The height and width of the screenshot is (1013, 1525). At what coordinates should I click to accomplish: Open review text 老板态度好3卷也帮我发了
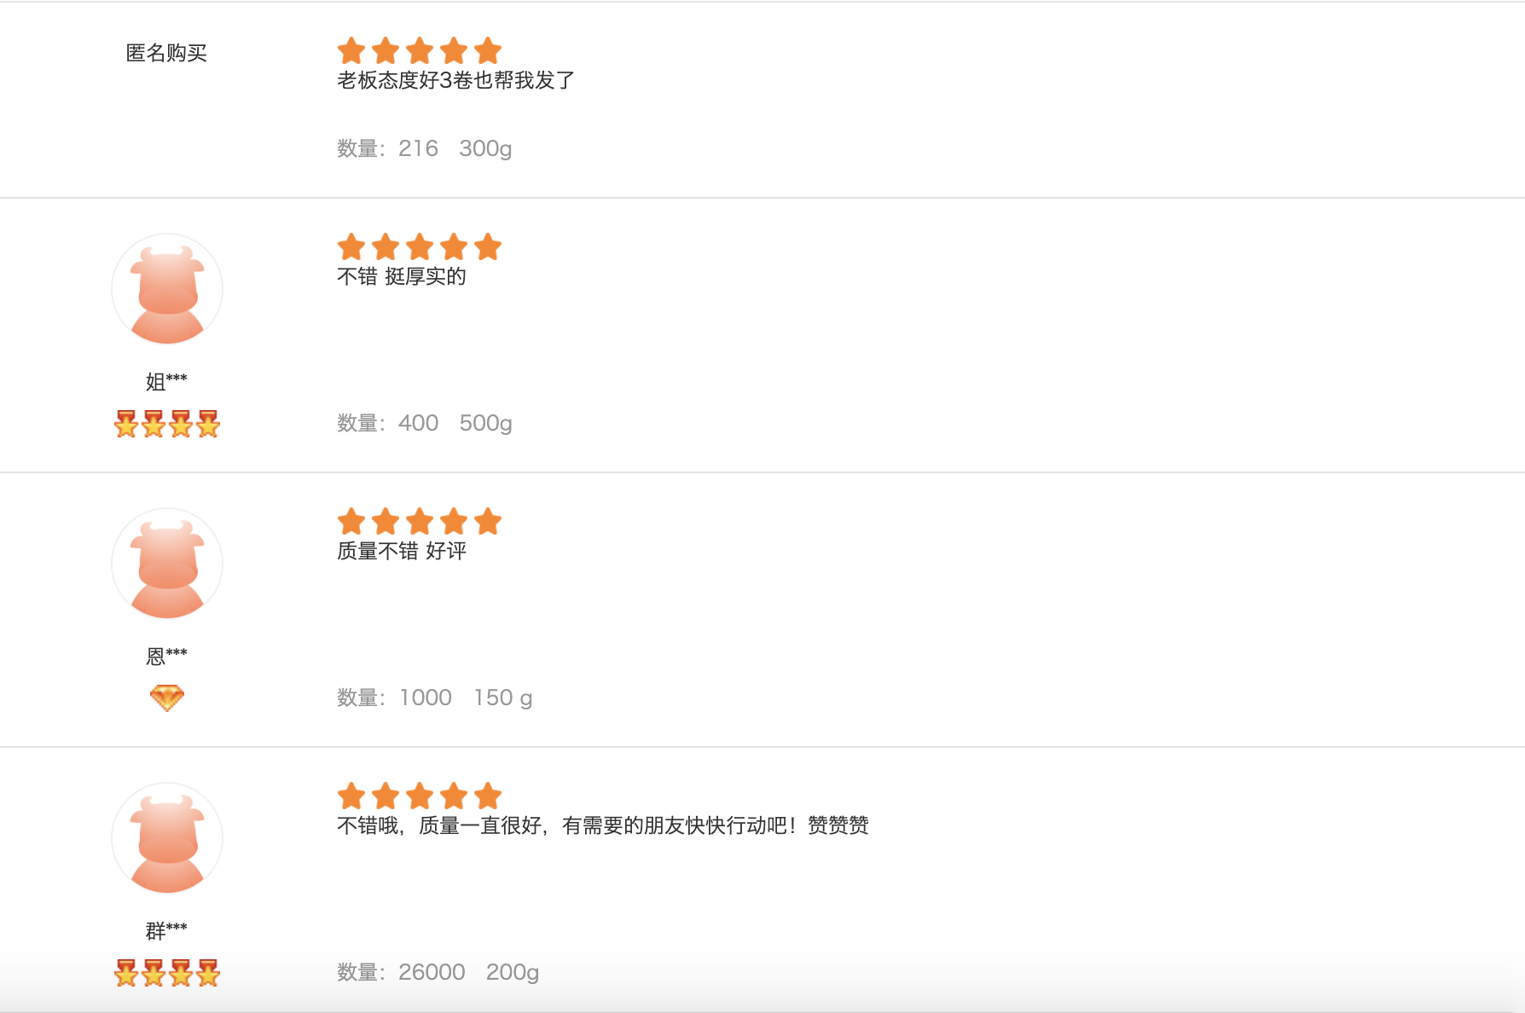(456, 80)
